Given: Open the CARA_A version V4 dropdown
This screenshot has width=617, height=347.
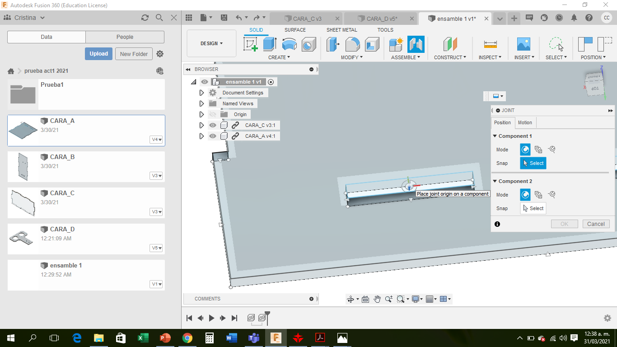Looking at the screenshot, I should point(156,140).
